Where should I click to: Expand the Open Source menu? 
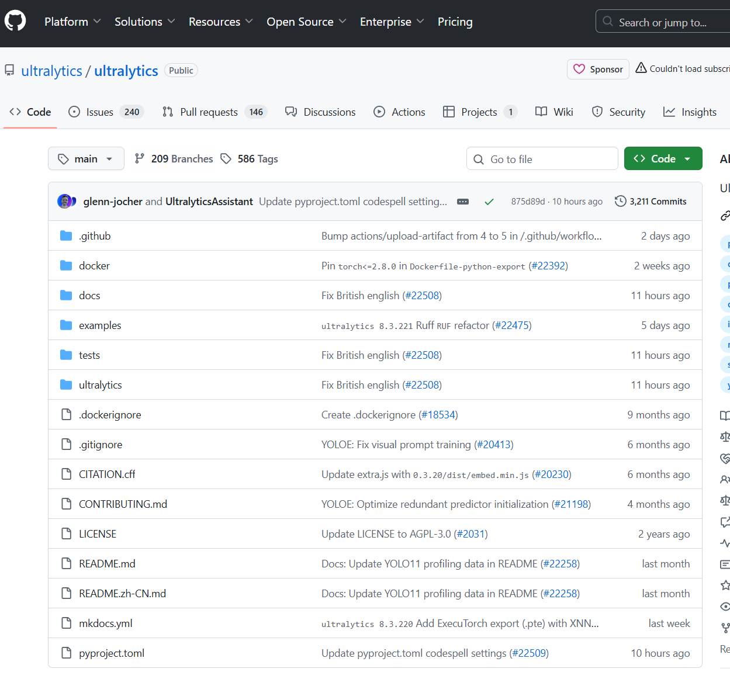tap(306, 22)
